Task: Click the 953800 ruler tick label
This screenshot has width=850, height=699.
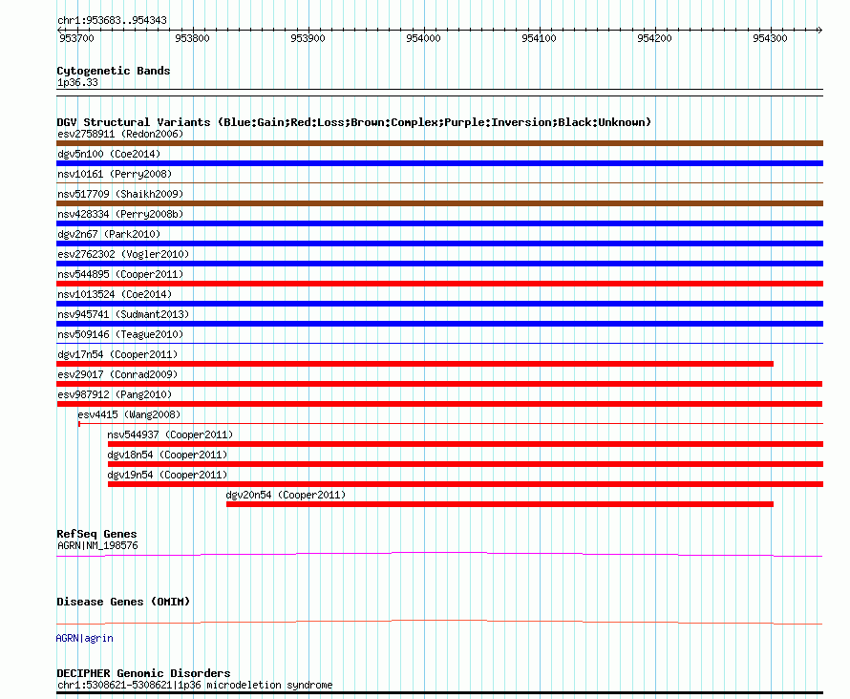Action: coord(192,38)
